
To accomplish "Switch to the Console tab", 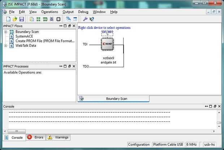I will [14, 137].
